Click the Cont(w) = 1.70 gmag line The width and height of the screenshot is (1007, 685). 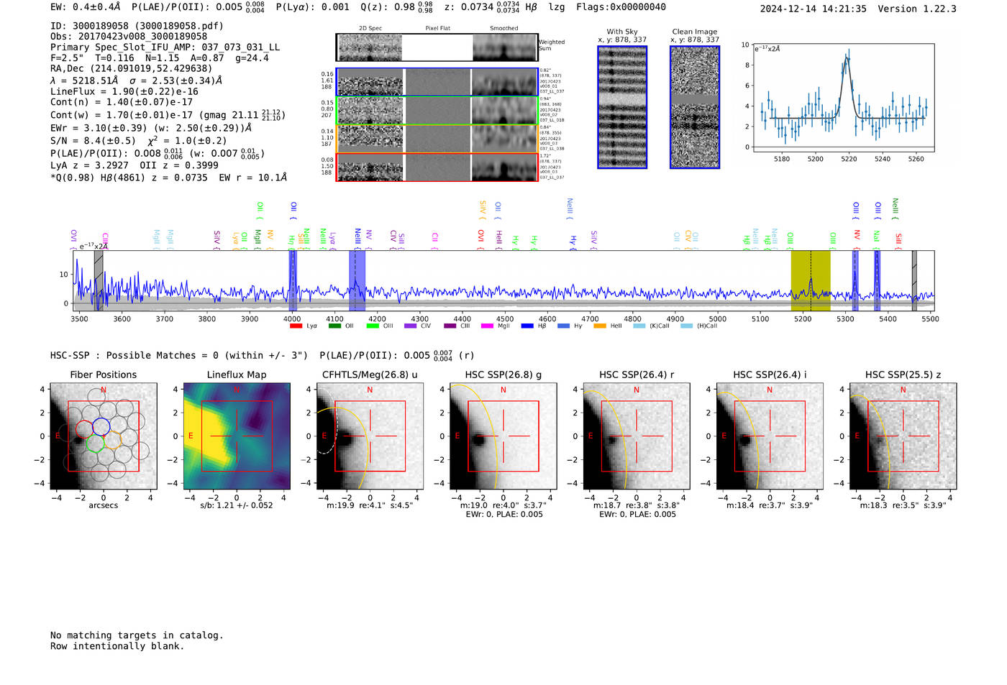[x=168, y=115]
